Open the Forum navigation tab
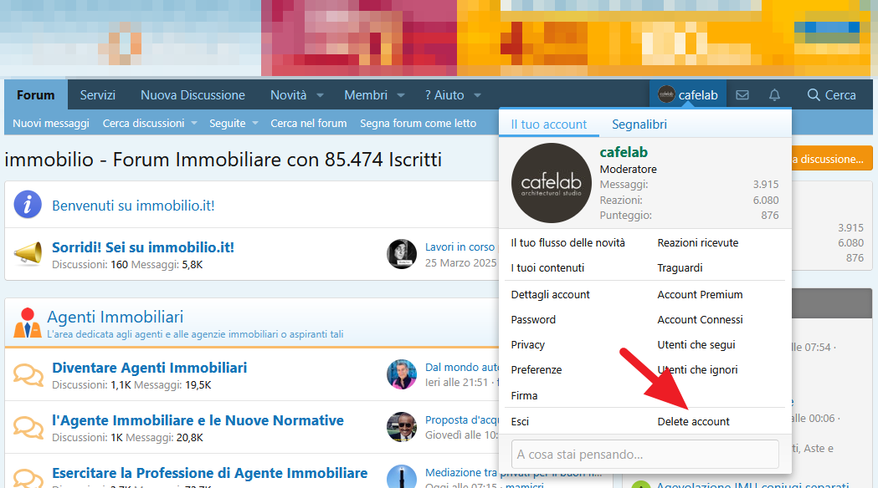This screenshot has width=878, height=488. (x=36, y=95)
